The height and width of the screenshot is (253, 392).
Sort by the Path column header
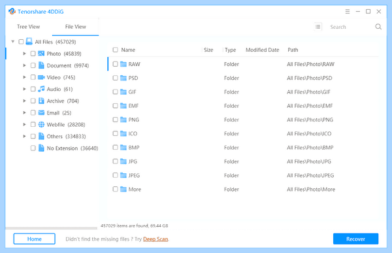point(293,50)
